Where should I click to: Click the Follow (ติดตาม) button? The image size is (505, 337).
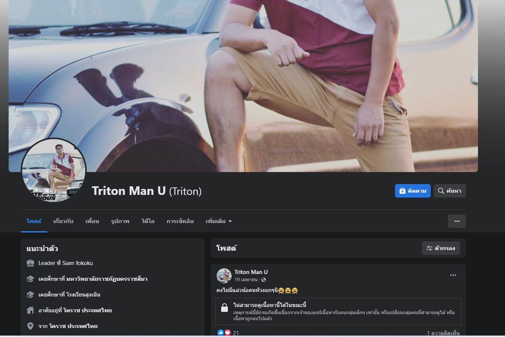(412, 191)
